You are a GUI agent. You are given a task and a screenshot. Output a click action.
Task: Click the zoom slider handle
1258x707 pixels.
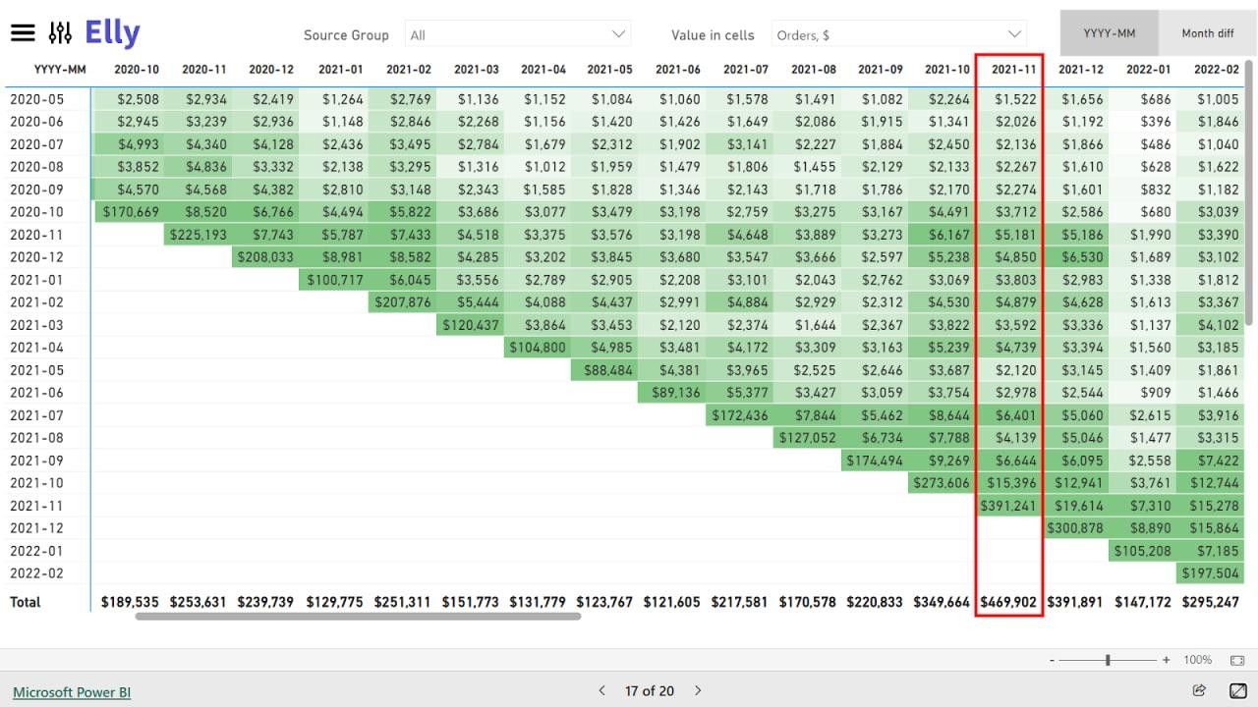[x=1109, y=660]
